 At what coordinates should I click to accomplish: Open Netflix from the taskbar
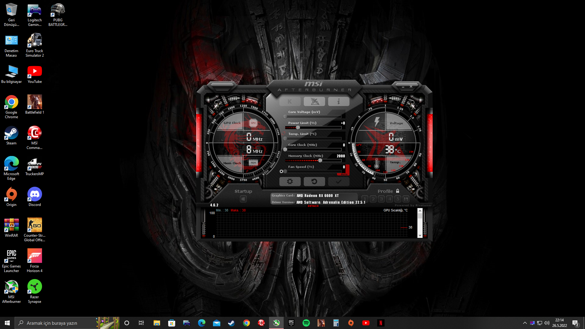point(381,323)
